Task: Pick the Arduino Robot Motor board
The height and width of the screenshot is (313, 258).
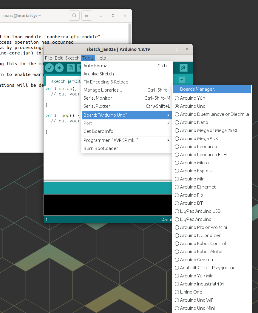Action: (212, 252)
